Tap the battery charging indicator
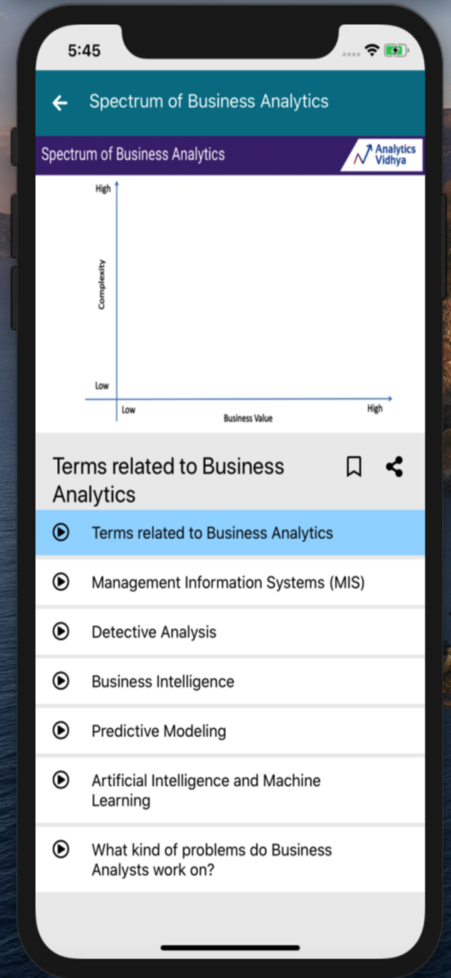The width and height of the screenshot is (451, 978). pos(396,50)
